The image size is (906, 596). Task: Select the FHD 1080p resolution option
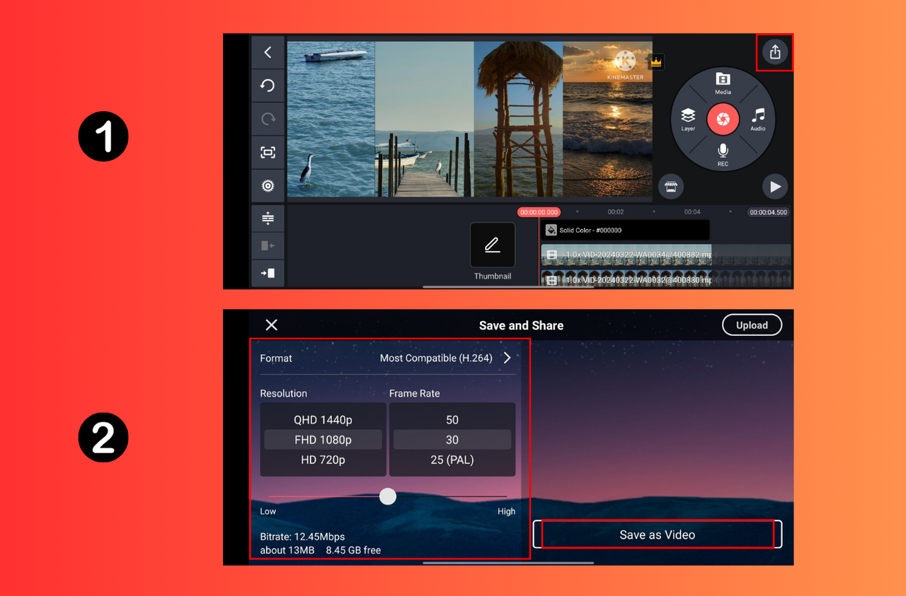(x=323, y=439)
